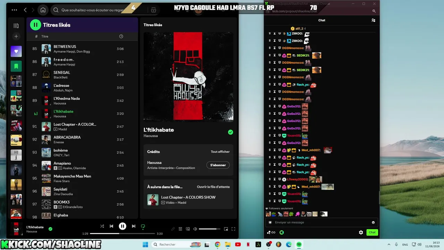The height and width of the screenshot is (250, 444).
Task: Skip to next track
Action: click(134, 226)
